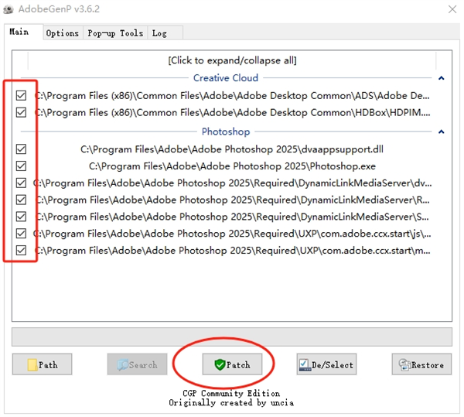This screenshot has height=417, width=464.
Task: Uncheck the HDBox\HDPIM Creative Cloud entry
Action: pos(21,112)
